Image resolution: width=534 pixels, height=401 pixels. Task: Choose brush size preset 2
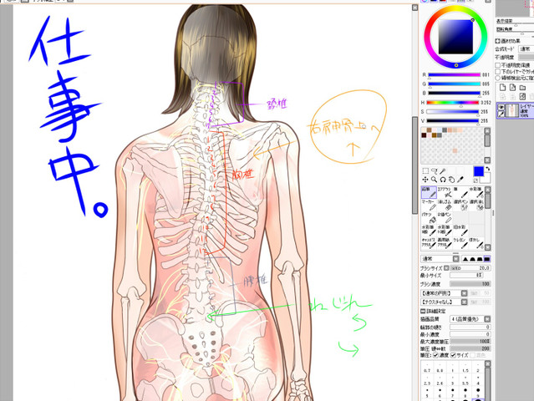click(x=478, y=368)
